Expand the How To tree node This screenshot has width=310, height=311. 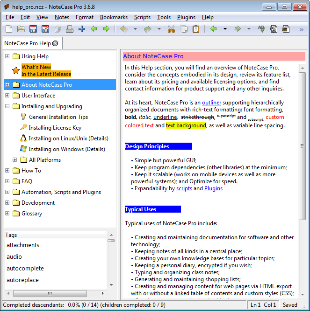[x=7, y=171]
